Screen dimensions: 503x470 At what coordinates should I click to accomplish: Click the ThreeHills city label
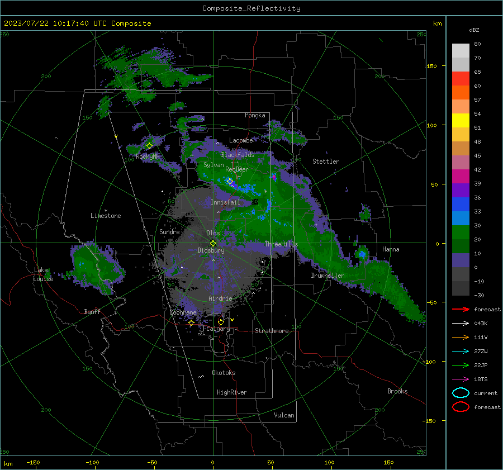pos(281,244)
